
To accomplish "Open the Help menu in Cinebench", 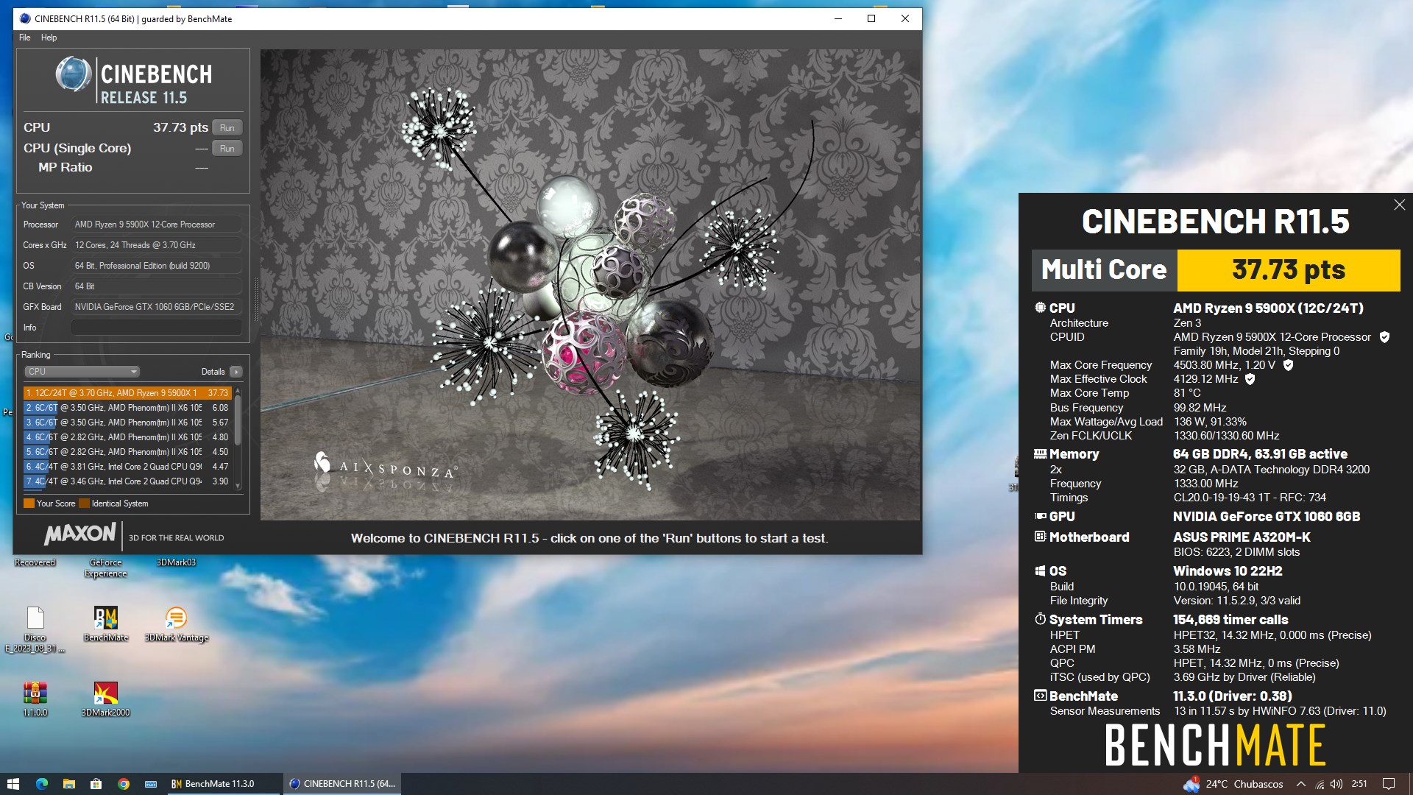I will (x=49, y=38).
